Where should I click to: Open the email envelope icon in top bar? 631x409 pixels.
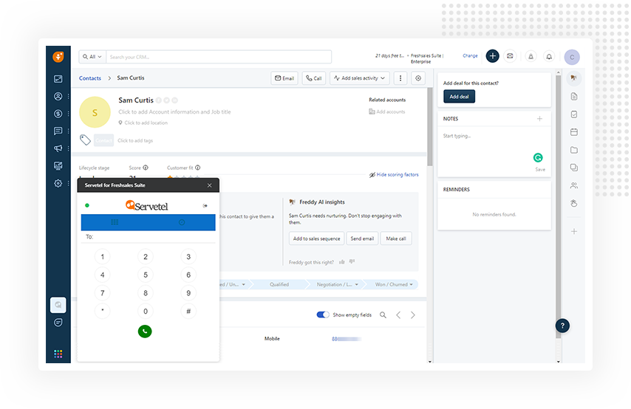coord(510,56)
